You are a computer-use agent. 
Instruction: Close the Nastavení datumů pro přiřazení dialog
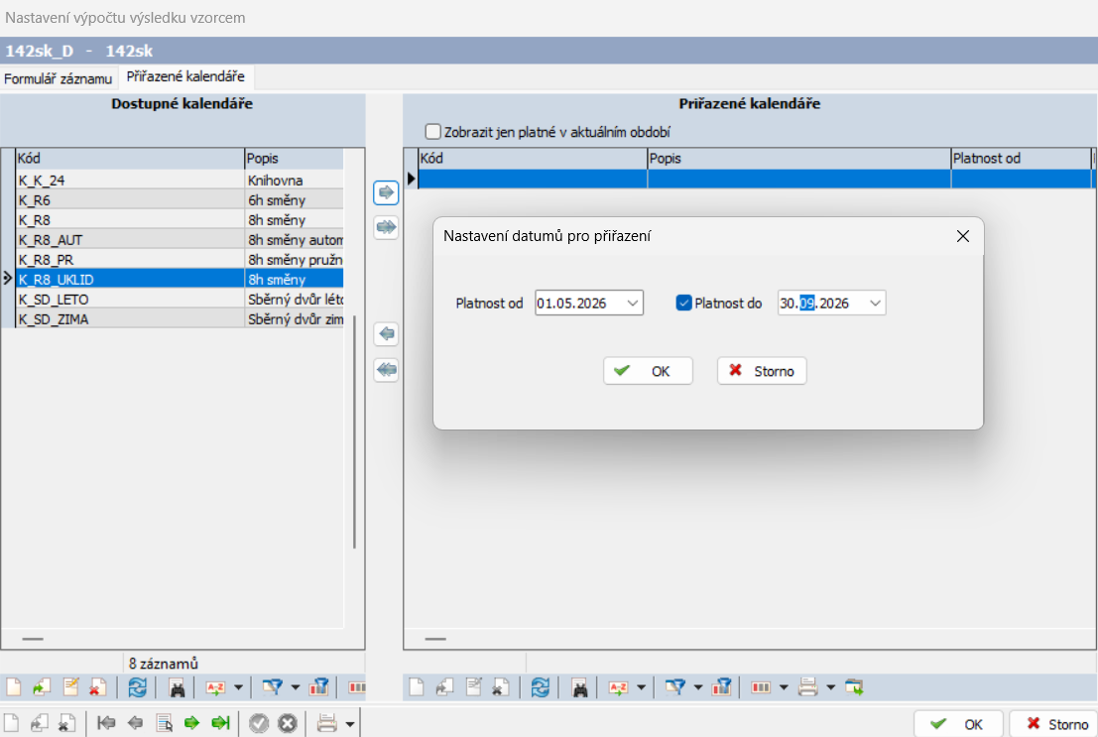coord(963,236)
